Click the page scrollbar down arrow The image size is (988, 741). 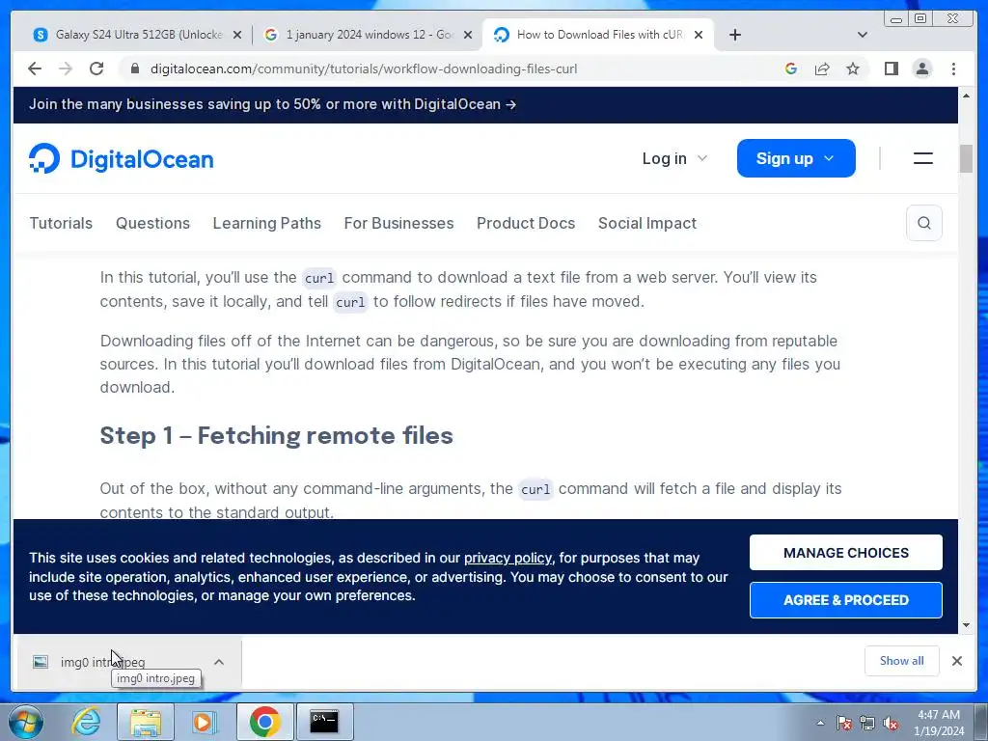(x=966, y=625)
